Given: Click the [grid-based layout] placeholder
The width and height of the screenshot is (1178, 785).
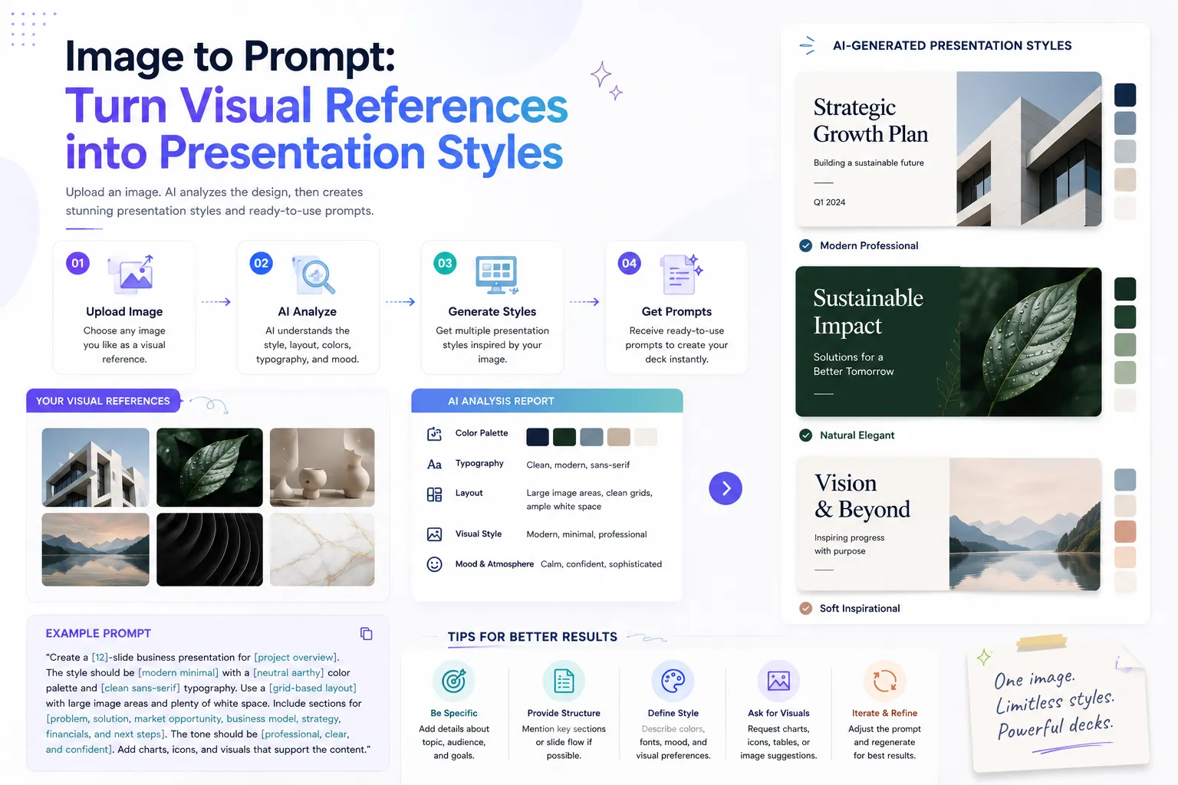Looking at the screenshot, I should point(313,688).
